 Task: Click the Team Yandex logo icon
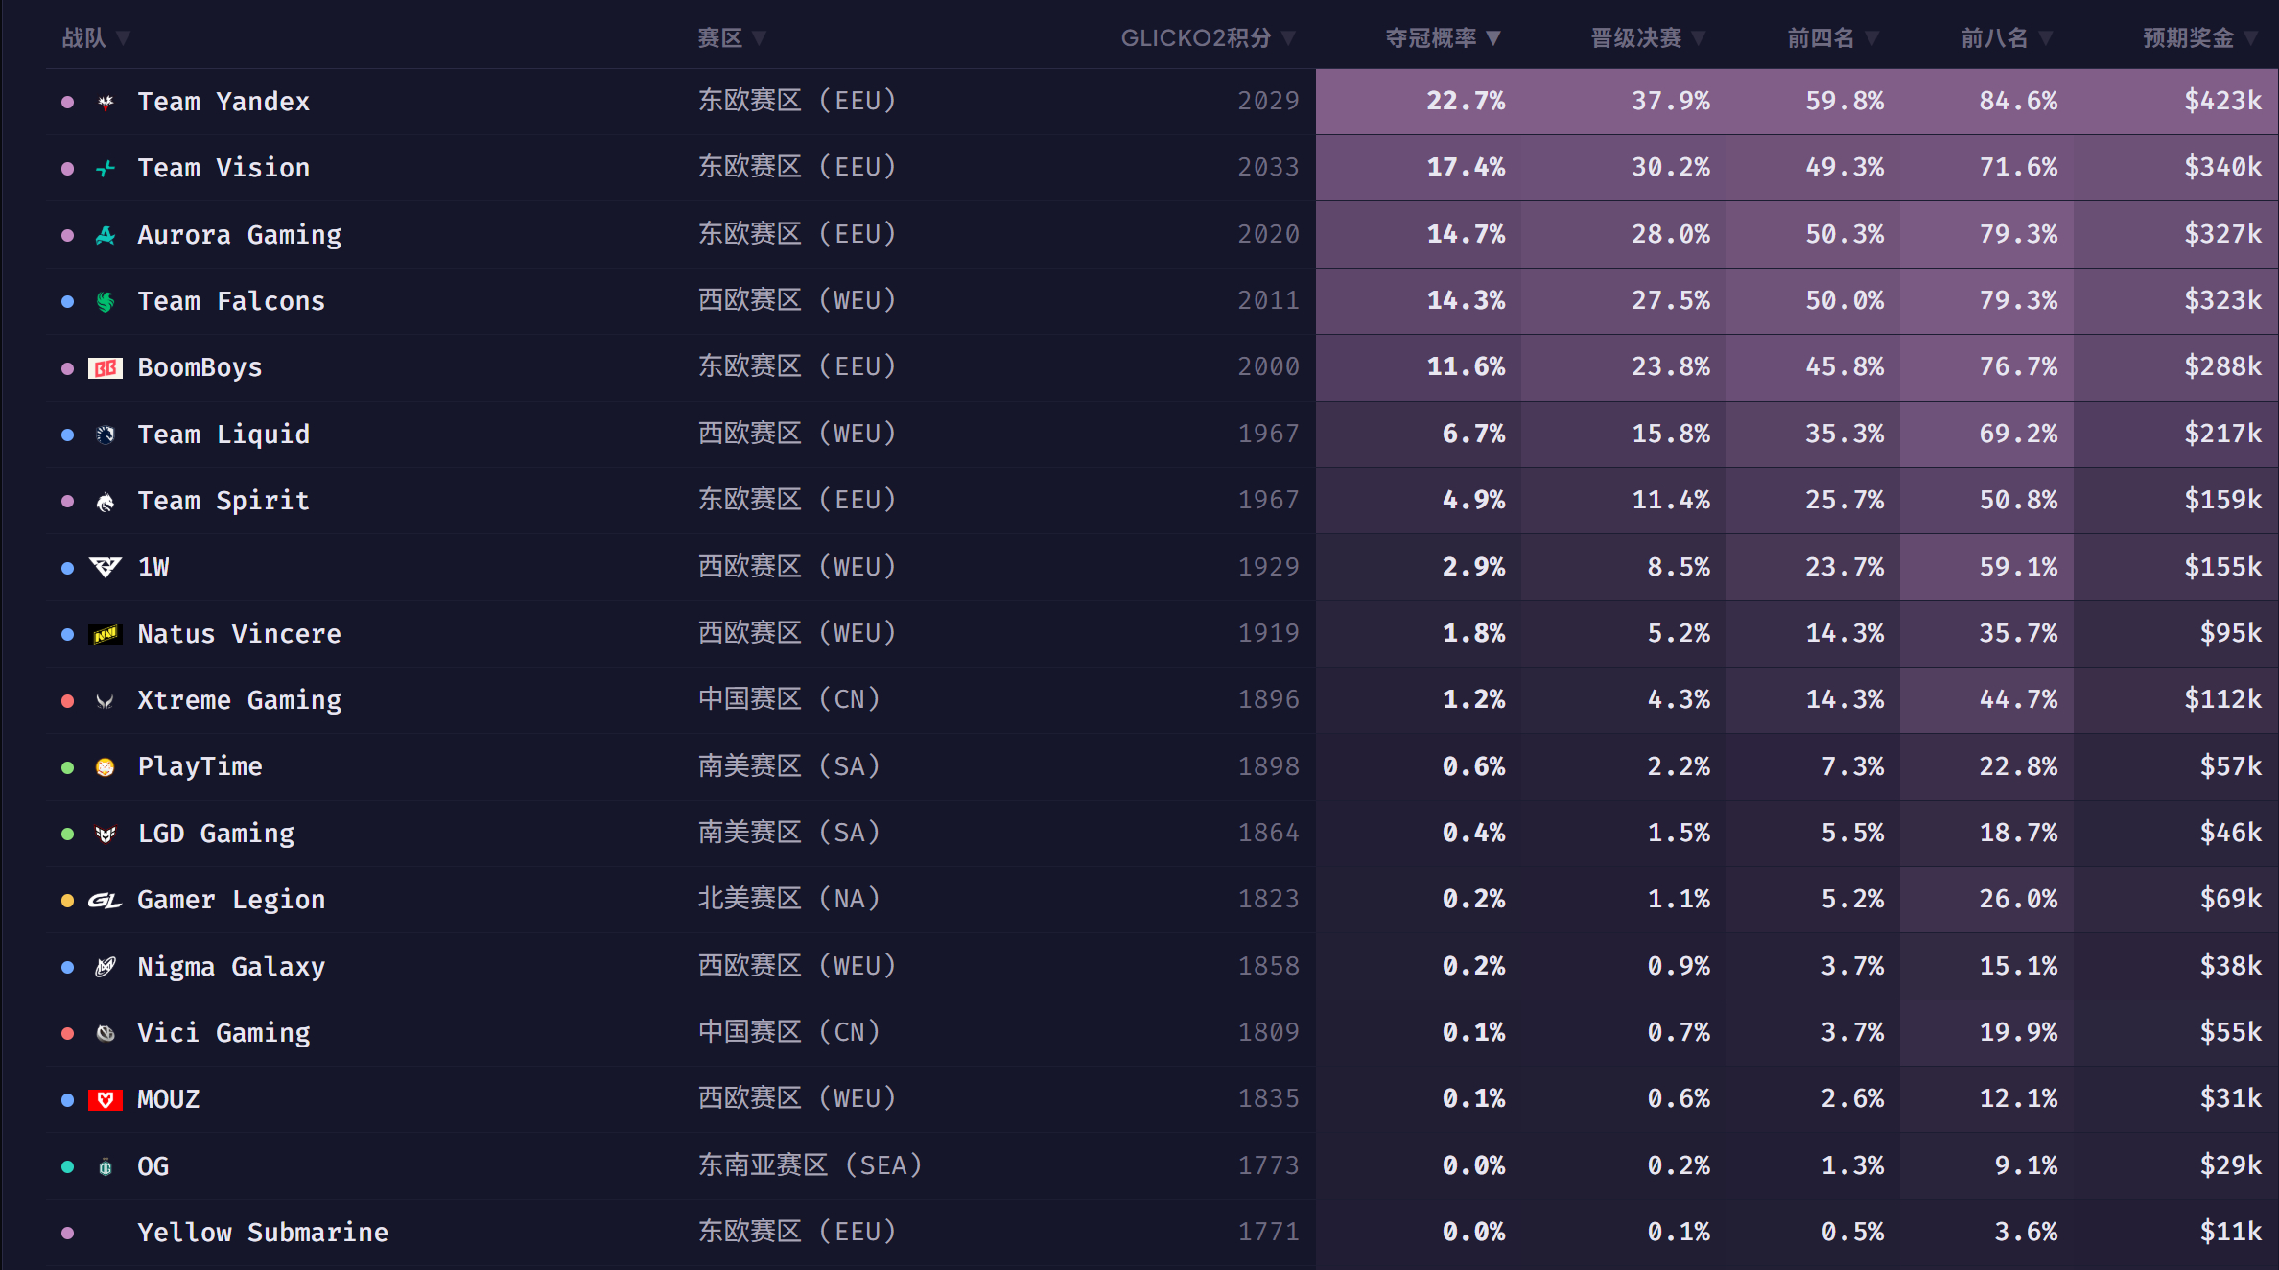point(106,102)
